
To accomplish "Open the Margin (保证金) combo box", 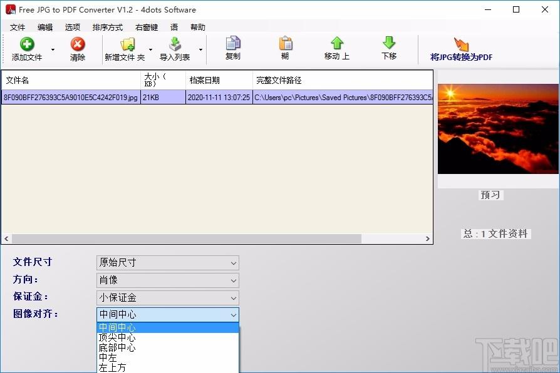I will (x=167, y=298).
